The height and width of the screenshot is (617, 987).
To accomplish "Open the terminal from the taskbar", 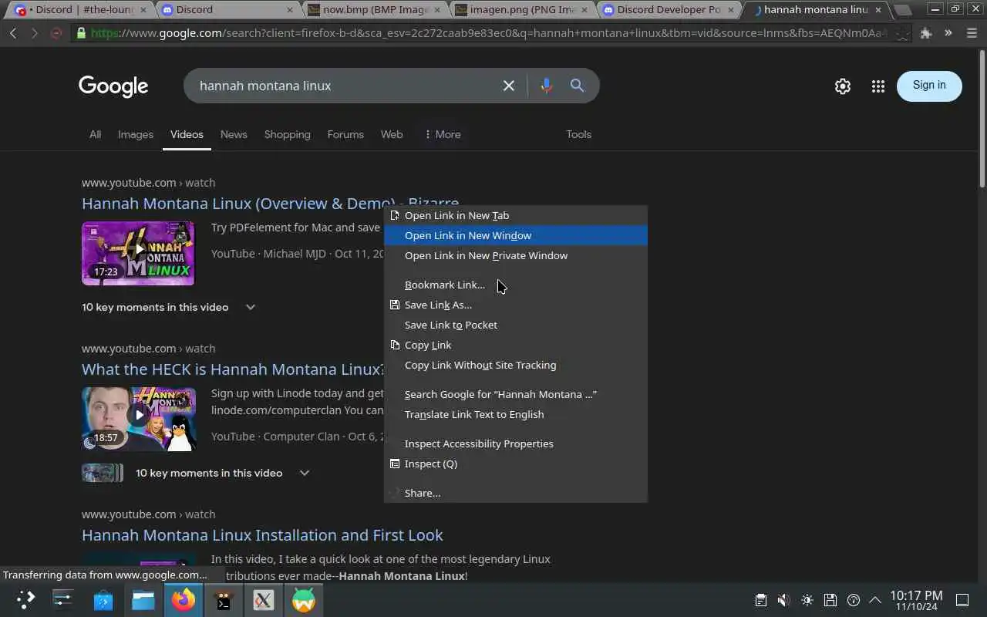I will click(224, 600).
